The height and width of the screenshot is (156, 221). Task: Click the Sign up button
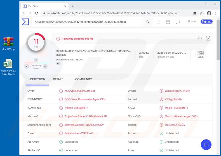(x=206, y=22)
